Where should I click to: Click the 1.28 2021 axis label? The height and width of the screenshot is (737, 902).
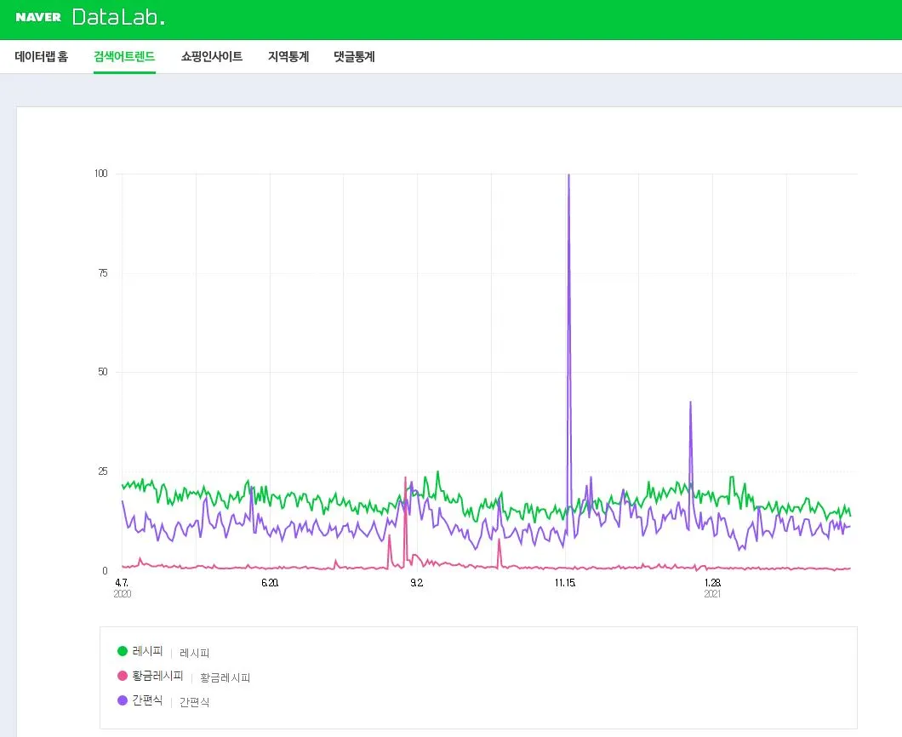(712, 588)
